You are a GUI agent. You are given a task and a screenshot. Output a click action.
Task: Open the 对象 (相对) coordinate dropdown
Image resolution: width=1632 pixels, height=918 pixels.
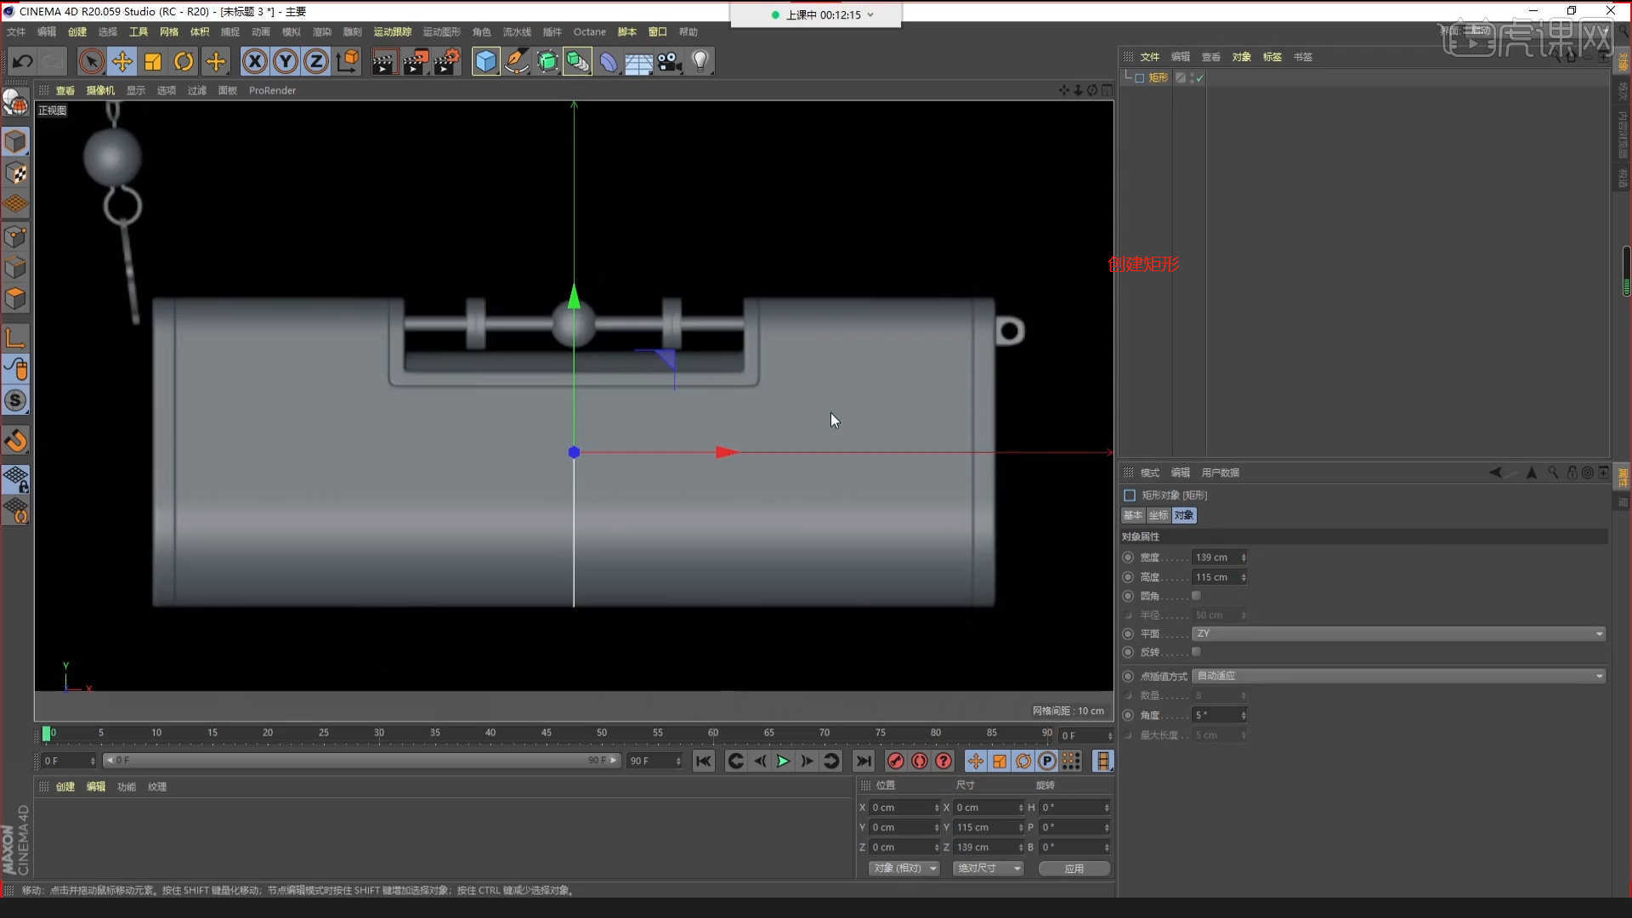(904, 868)
